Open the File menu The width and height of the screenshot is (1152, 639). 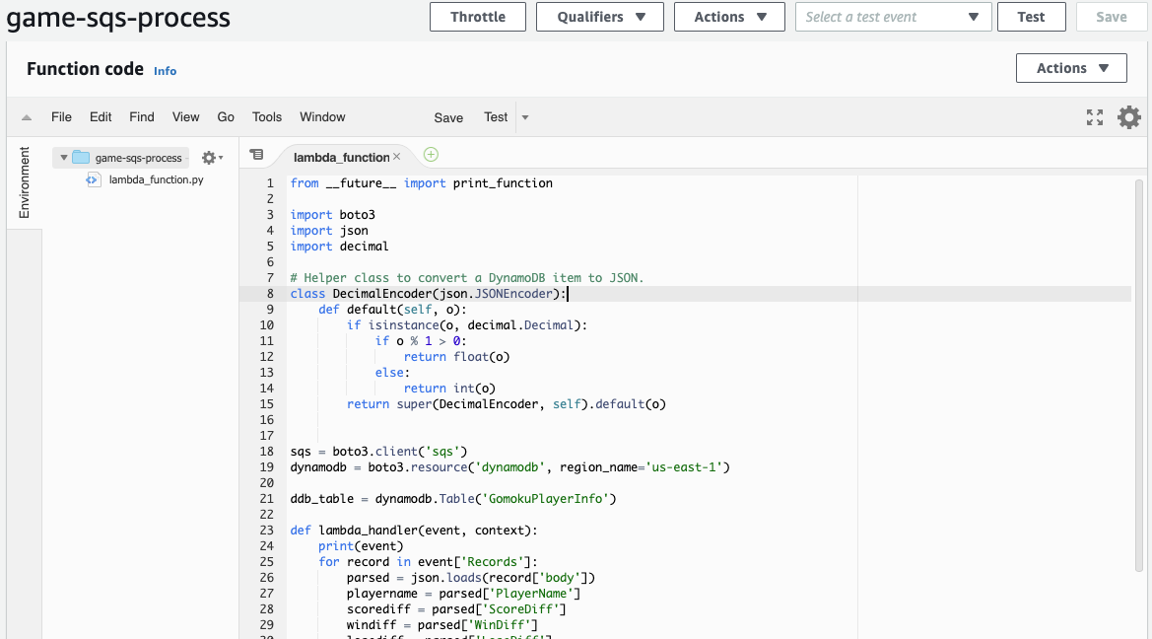click(62, 117)
